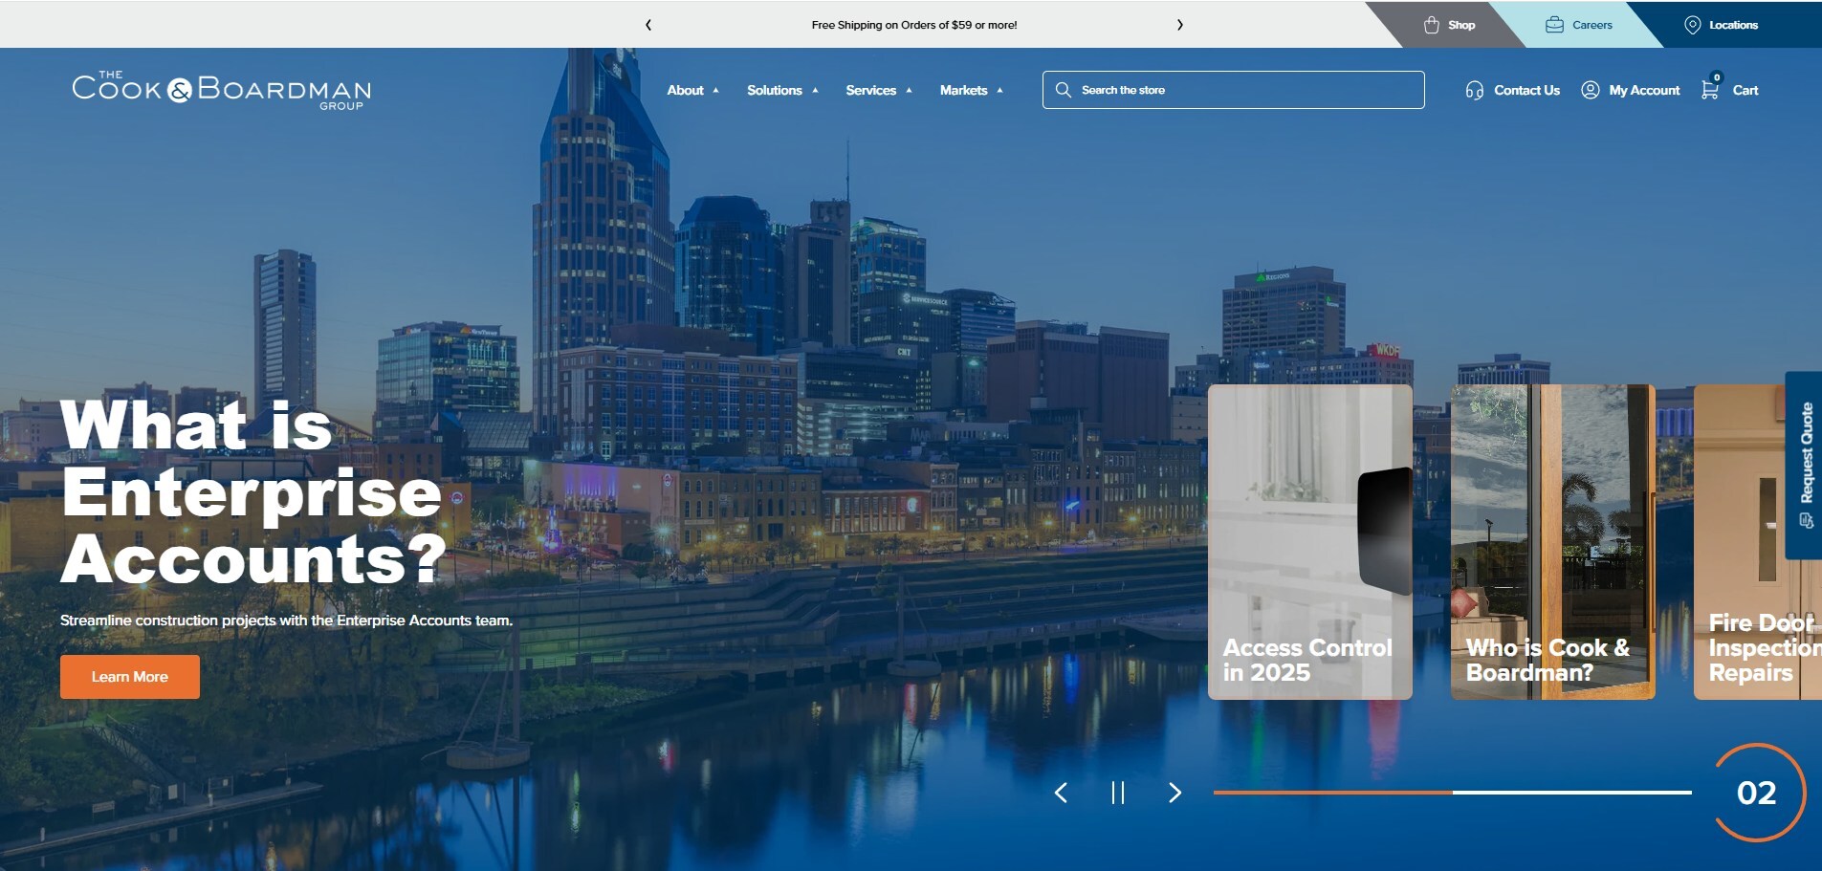1822x871 pixels.
Task: Show next announcement banner message
Action: point(1179,25)
